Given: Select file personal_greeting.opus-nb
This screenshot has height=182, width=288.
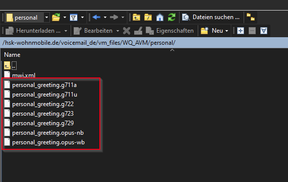Looking at the screenshot, I should pyautogui.click(x=44, y=133).
